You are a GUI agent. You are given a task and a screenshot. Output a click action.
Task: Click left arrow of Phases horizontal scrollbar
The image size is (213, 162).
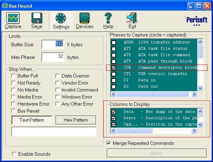(114, 94)
